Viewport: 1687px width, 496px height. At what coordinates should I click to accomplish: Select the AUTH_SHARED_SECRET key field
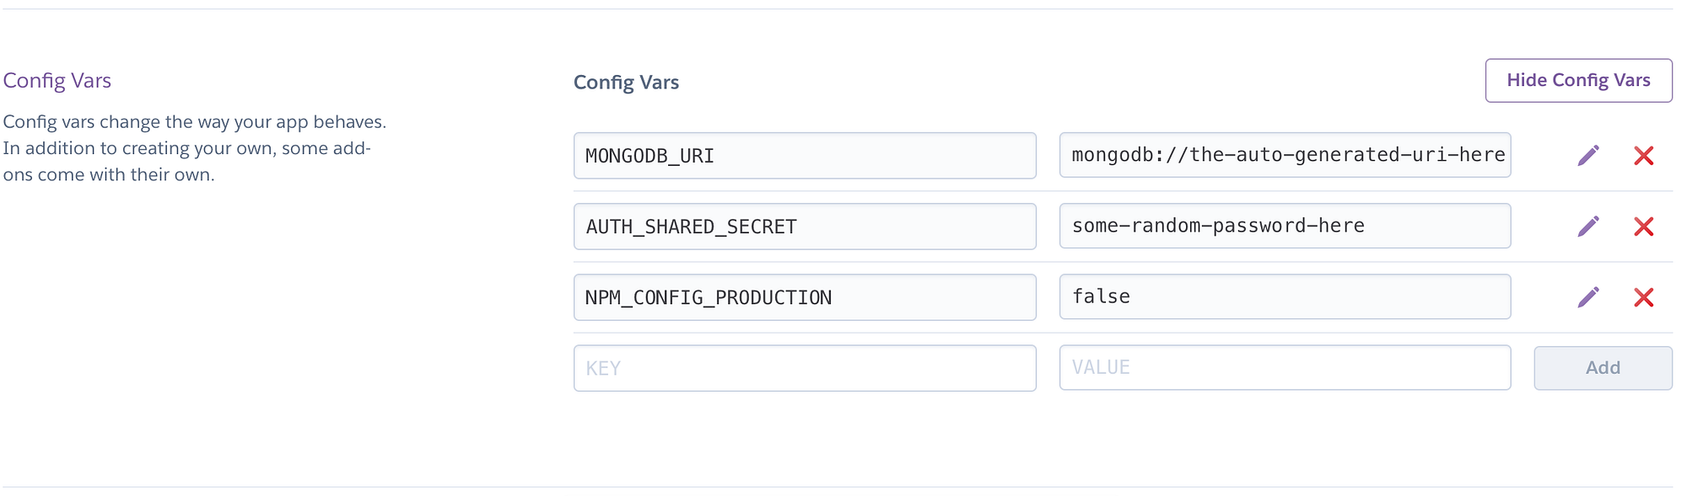805,227
